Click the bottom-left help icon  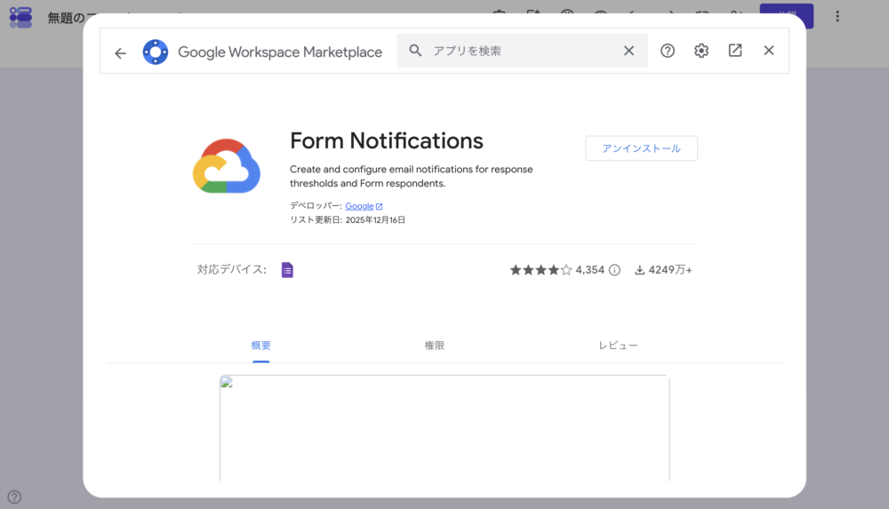coord(14,497)
